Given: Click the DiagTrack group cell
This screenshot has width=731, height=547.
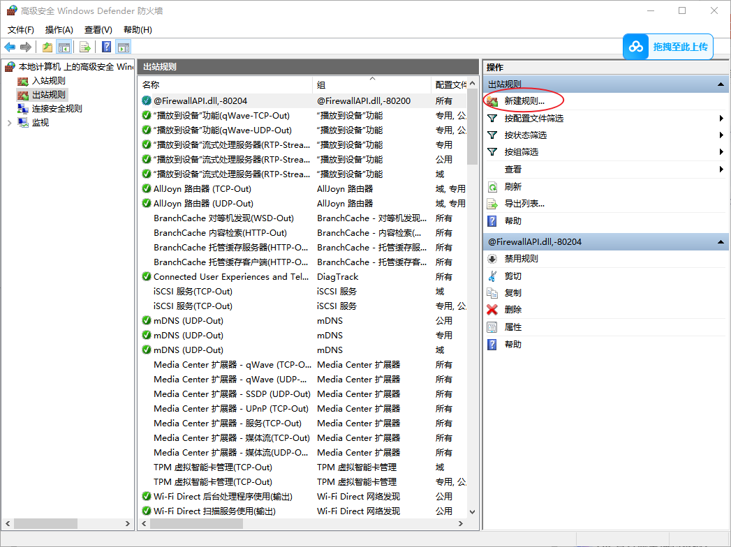Looking at the screenshot, I should (337, 277).
